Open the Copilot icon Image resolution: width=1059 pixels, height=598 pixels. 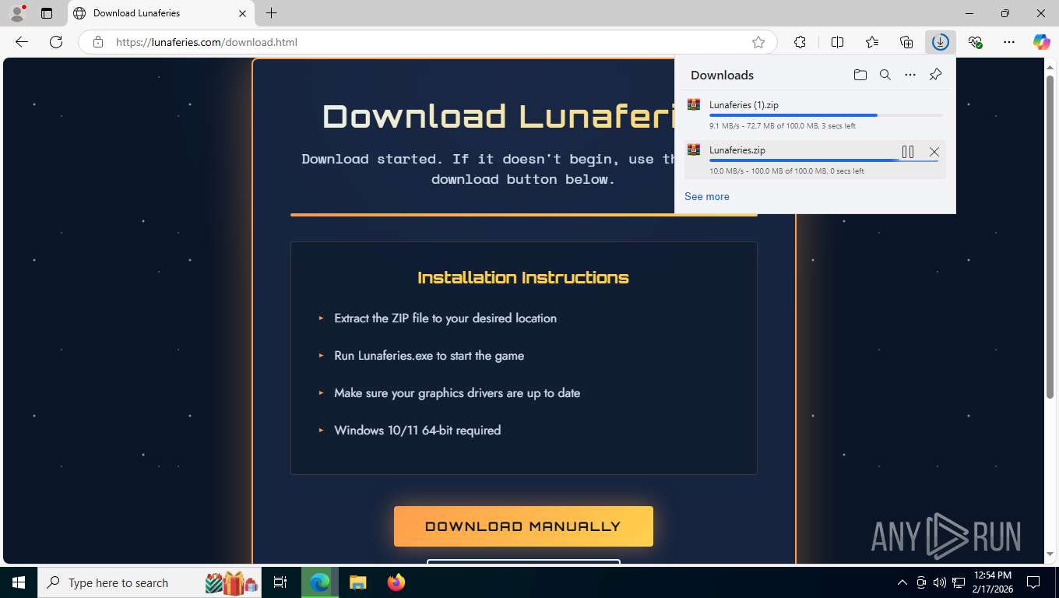pos(1042,42)
